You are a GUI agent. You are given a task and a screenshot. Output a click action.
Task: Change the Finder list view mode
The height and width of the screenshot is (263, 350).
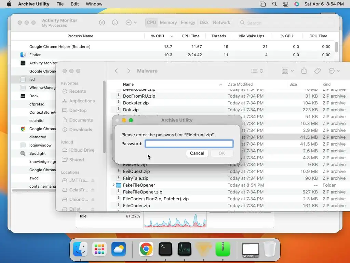point(257,71)
